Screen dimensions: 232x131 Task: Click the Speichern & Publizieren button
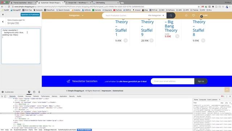coord(30,15)
